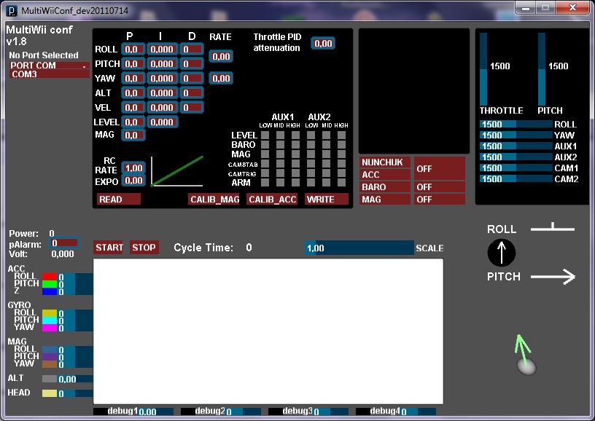Click the AUX1 channel bar
The height and width of the screenshot is (421, 595).
516,146
